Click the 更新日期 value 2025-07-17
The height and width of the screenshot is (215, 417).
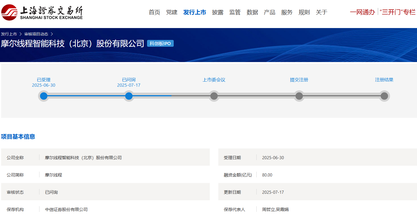tap(273, 192)
